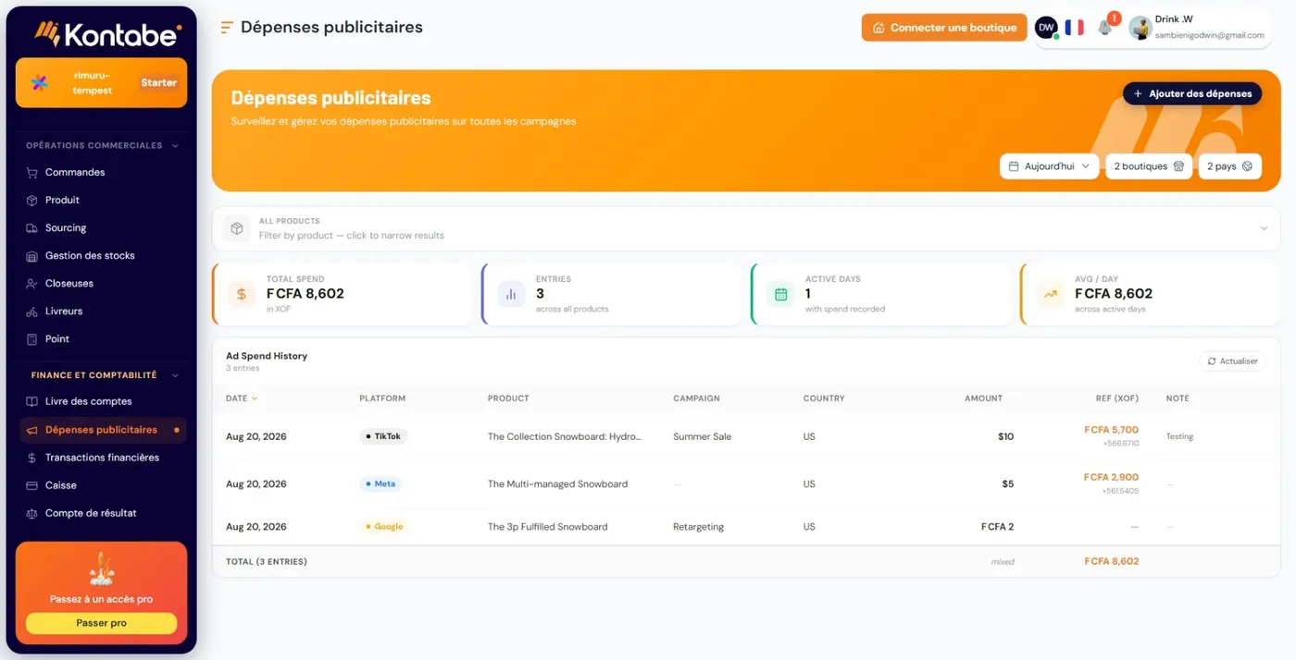Click the rimuru-tempest store logo icon
The width and height of the screenshot is (1296, 660).
[40, 83]
